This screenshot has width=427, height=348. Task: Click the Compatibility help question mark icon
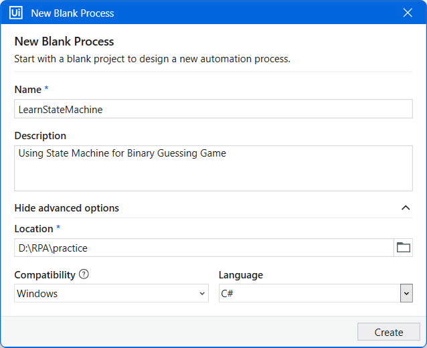[x=84, y=274]
